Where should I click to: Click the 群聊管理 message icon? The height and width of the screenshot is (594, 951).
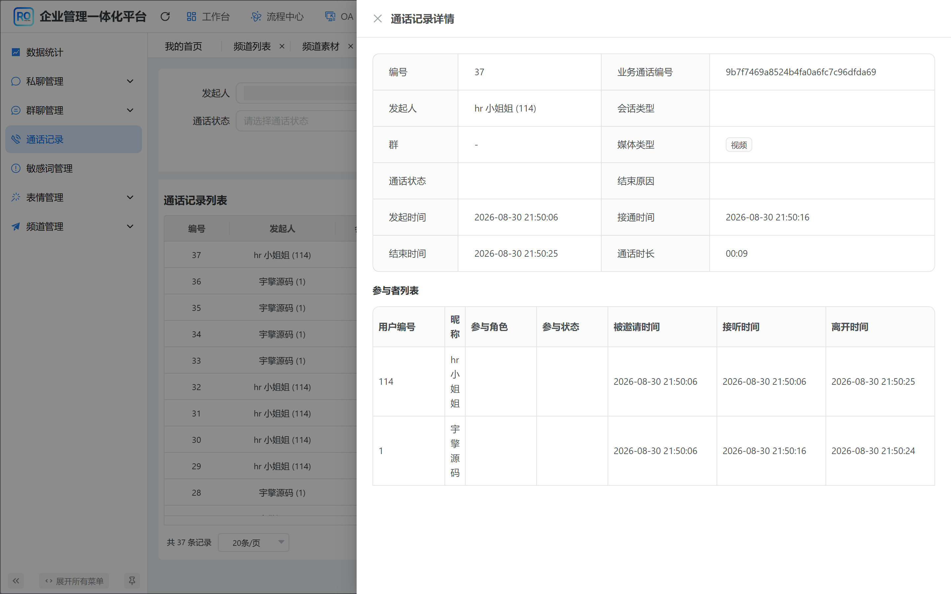16,111
